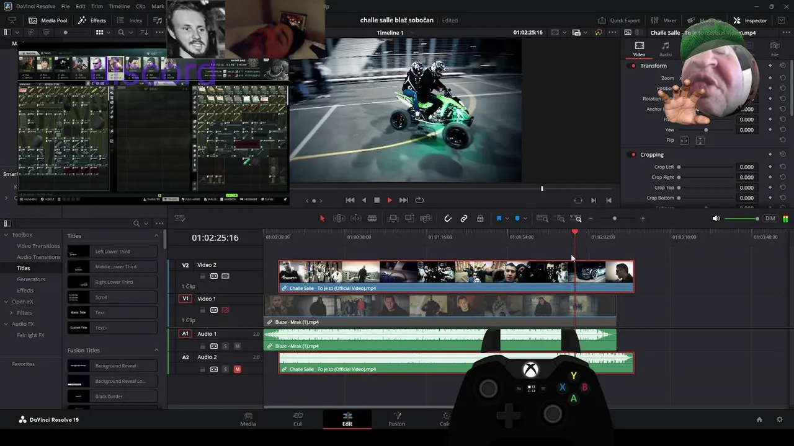794x446 pixels.
Task: Collapse the Titles list section
Action: point(156,236)
